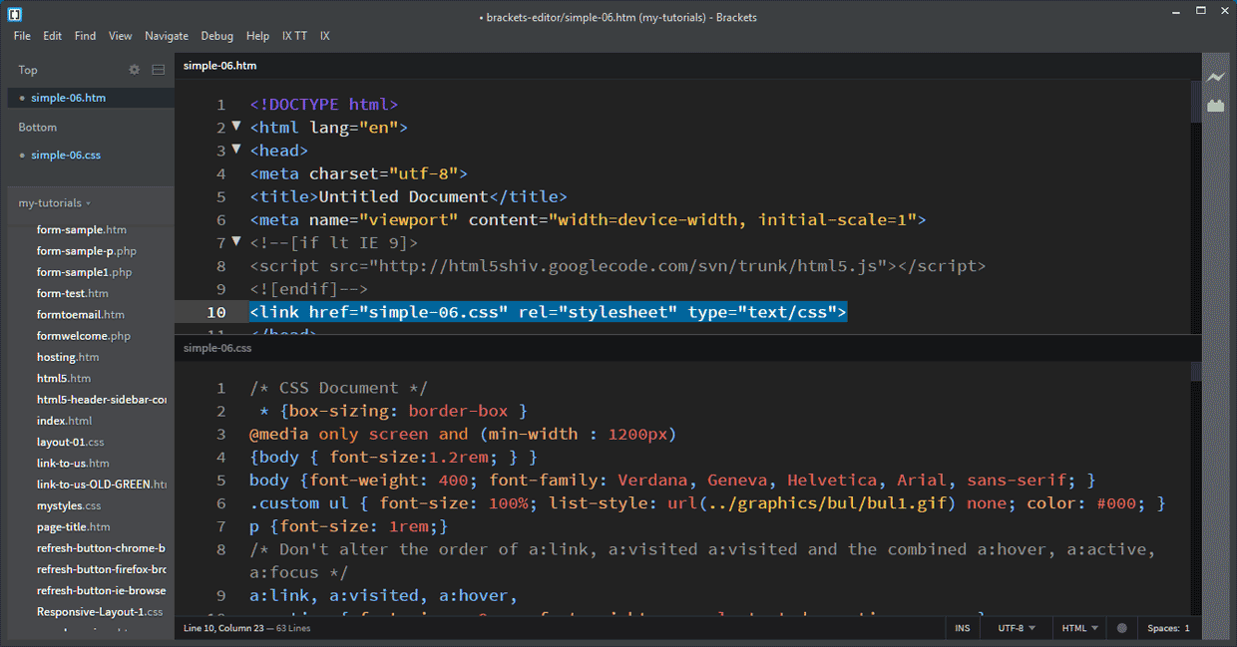Open the Debug menu
1237x647 pixels.
(x=216, y=36)
